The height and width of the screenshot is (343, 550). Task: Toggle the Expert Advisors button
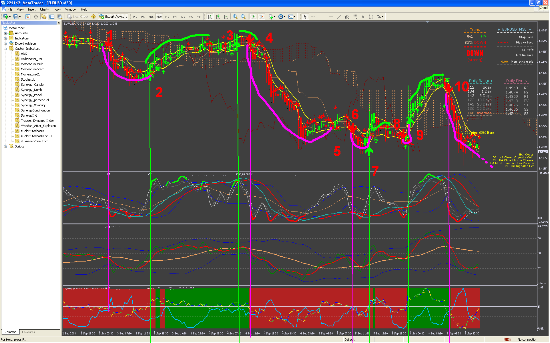pyautogui.click(x=113, y=17)
